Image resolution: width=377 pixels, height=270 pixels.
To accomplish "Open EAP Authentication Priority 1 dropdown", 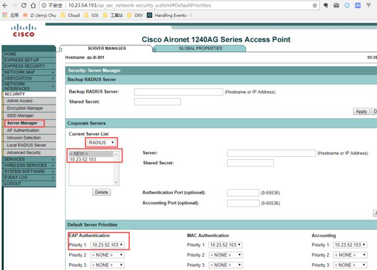I will (x=107, y=245).
